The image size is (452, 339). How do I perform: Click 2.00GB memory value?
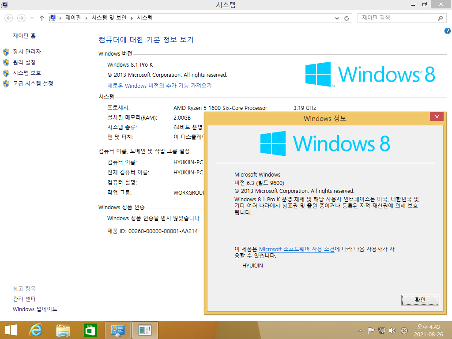pyautogui.click(x=182, y=118)
